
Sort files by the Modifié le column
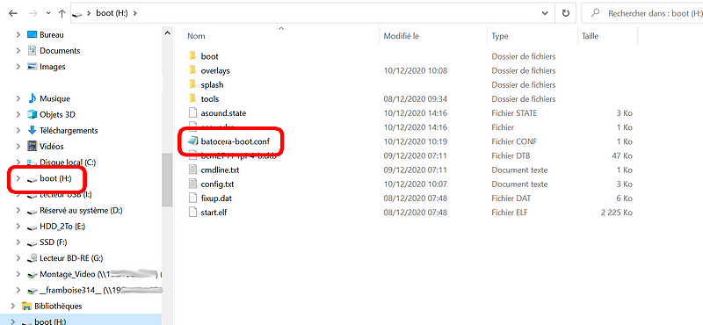point(402,36)
